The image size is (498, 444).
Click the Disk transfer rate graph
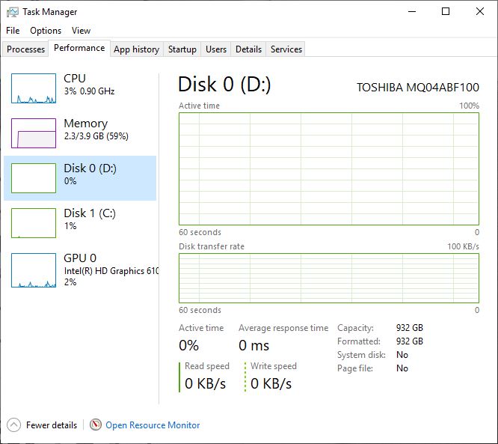click(329, 279)
